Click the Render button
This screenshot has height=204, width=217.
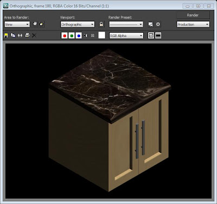coord(193,15)
